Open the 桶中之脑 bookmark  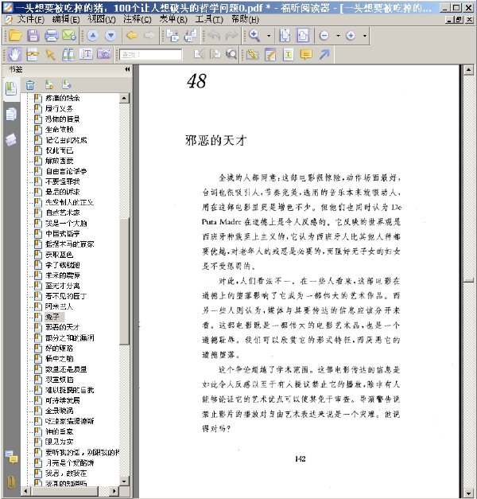click(59, 358)
